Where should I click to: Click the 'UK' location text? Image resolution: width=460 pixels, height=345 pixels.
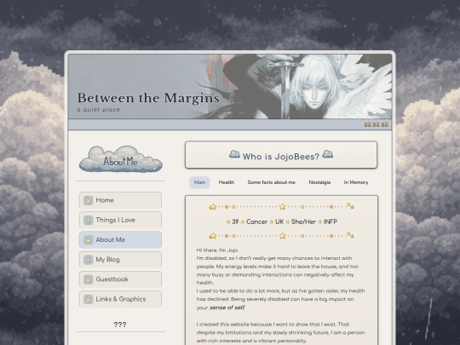[279, 221]
